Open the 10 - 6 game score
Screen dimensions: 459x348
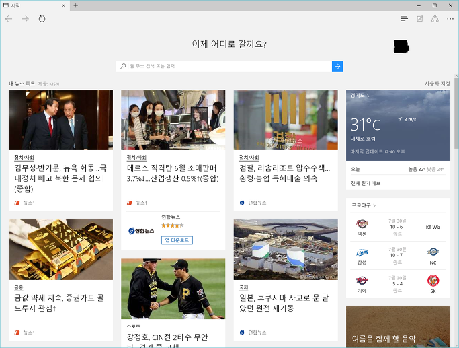[x=397, y=227]
